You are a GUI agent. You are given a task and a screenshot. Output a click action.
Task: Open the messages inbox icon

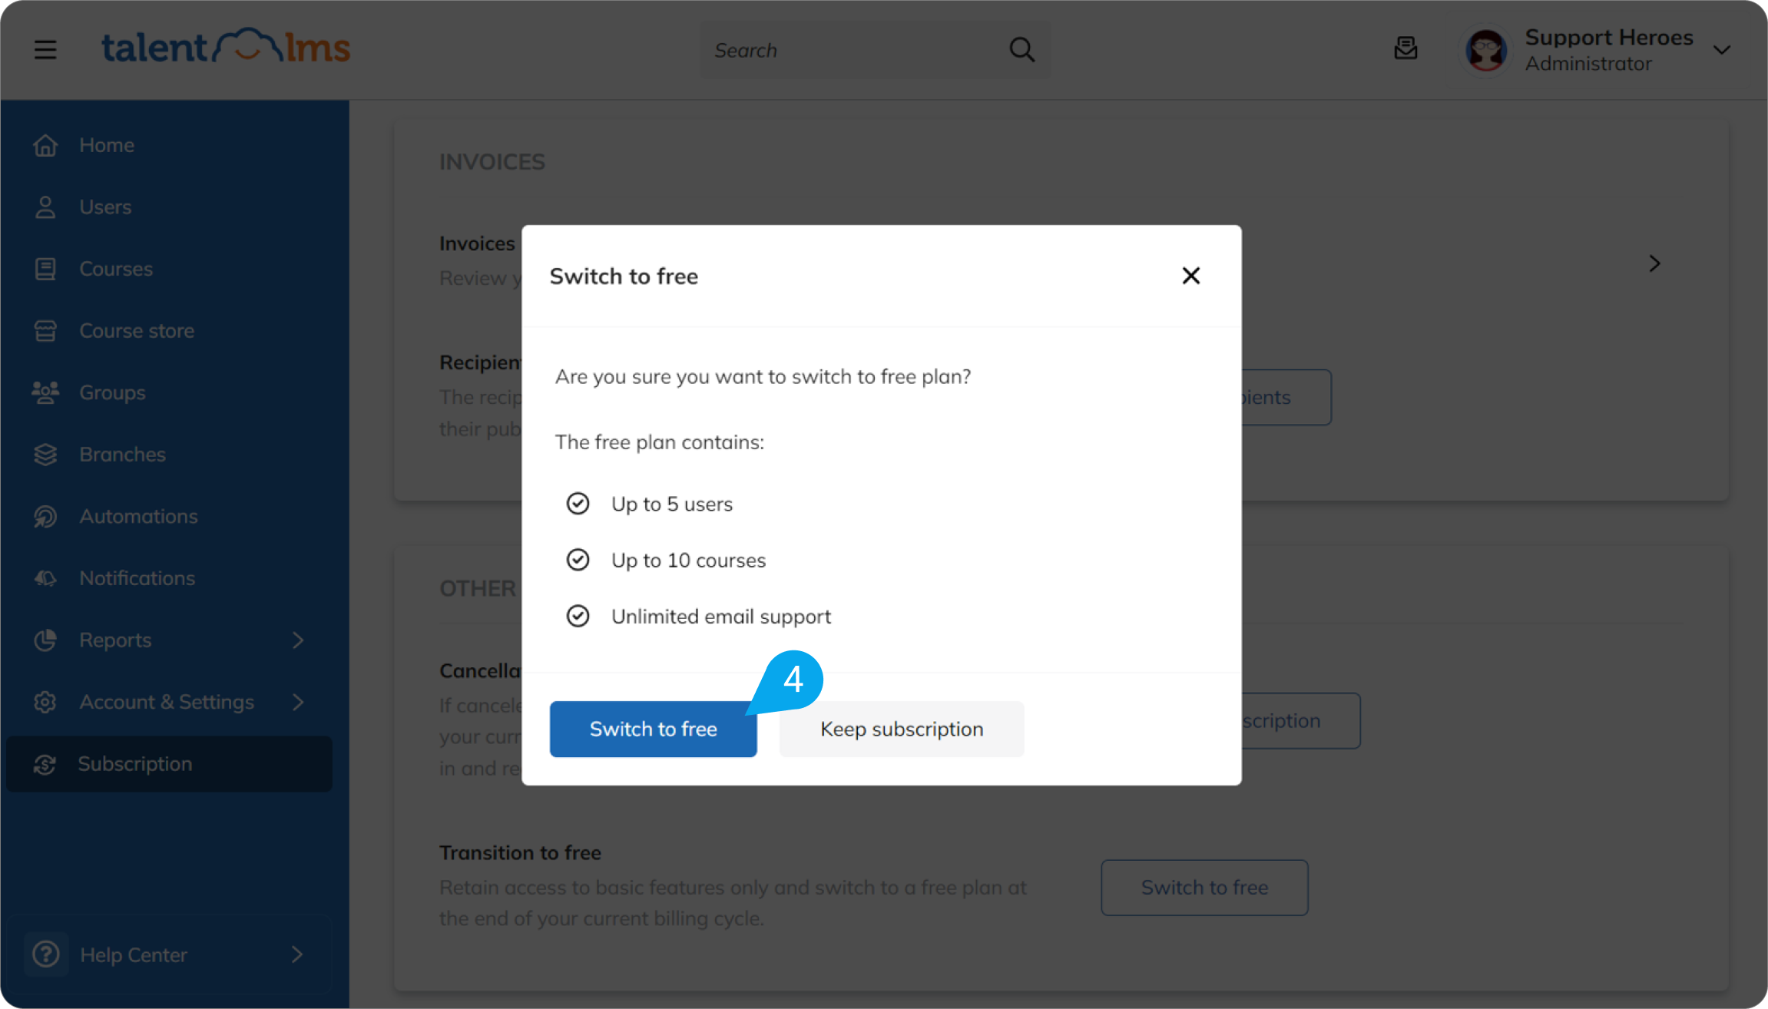[1405, 49]
